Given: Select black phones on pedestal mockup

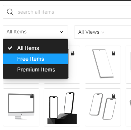Looking at the screenshot, I should pyautogui.click(x=62, y=107).
